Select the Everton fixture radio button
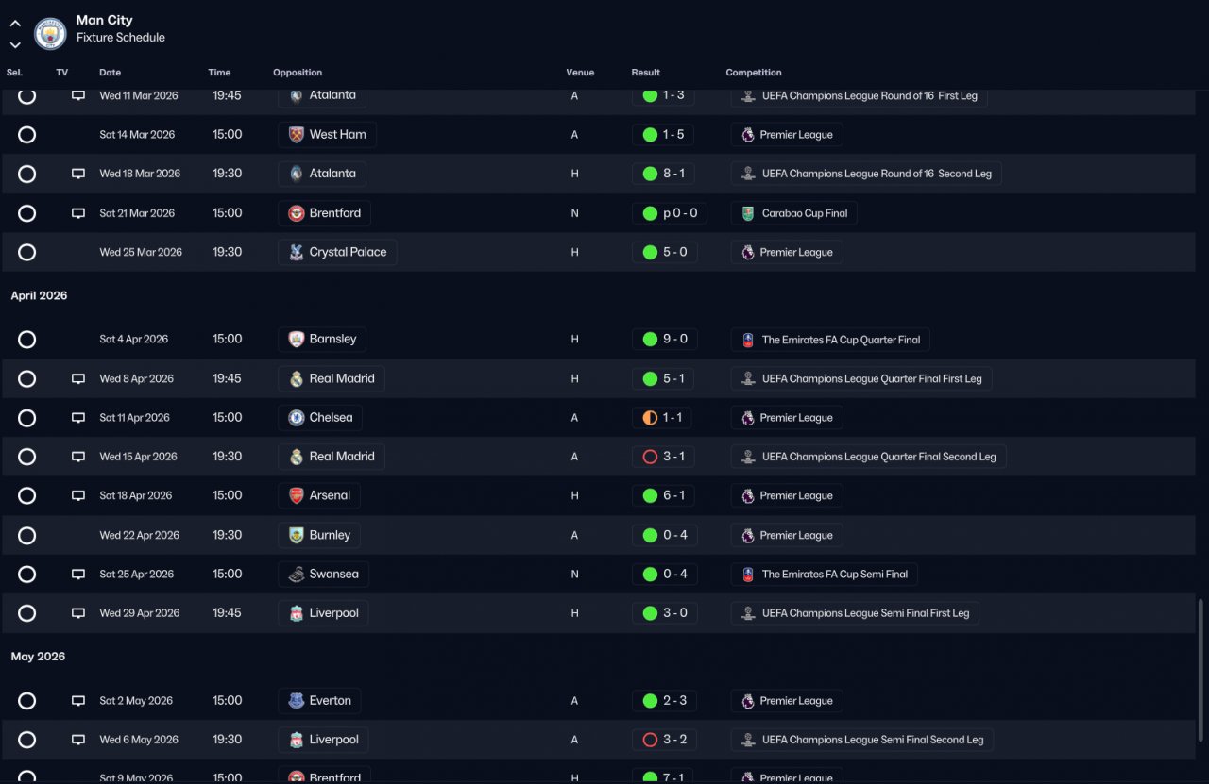This screenshot has width=1209, height=784. (x=26, y=701)
